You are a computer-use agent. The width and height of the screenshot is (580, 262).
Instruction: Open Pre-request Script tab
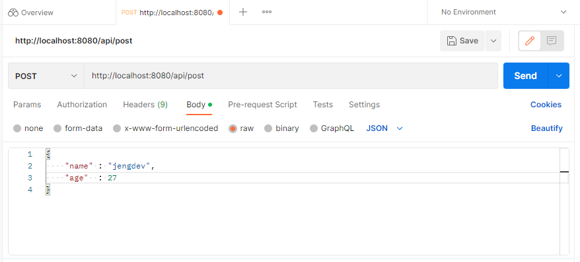coord(262,105)
